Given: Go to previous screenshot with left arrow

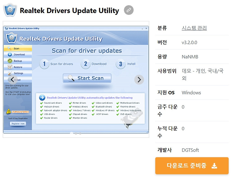Looking at the screenshot, I should click(12, 80).
